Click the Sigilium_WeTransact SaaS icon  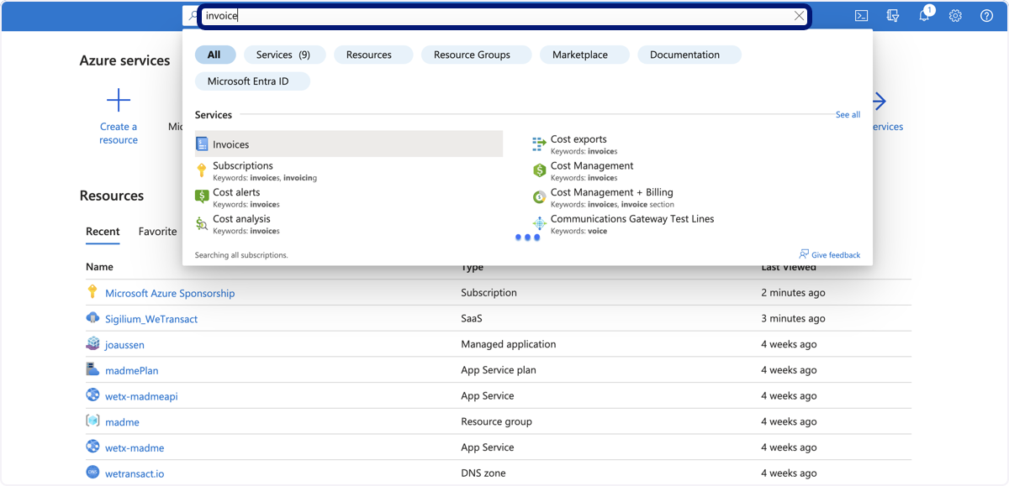coord(92,318)
